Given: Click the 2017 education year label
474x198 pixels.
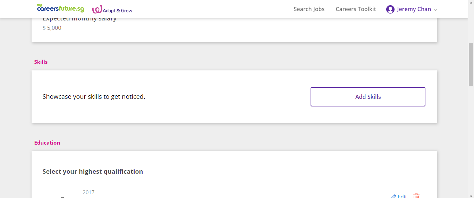Looking at the screenshot, I should coord(88,192).
